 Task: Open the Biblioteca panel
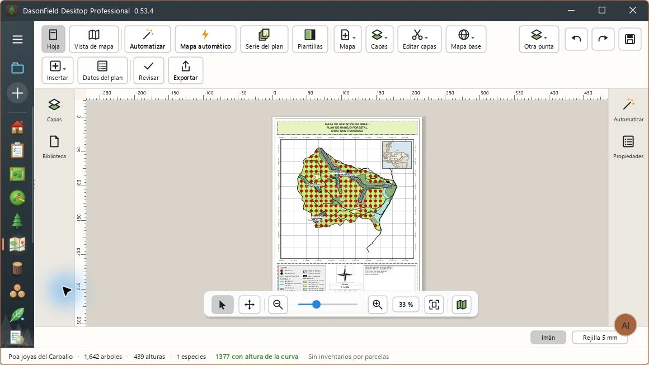[x=54, y=147]
